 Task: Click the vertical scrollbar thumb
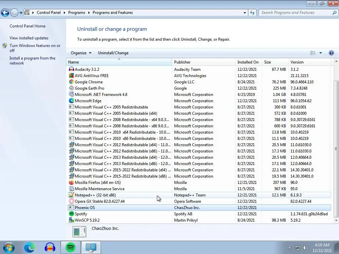(x=336, y=148)
